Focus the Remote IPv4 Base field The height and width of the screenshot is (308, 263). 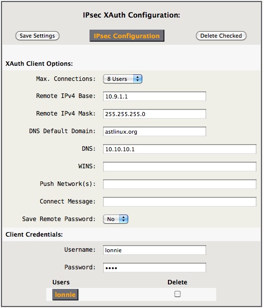154,96
